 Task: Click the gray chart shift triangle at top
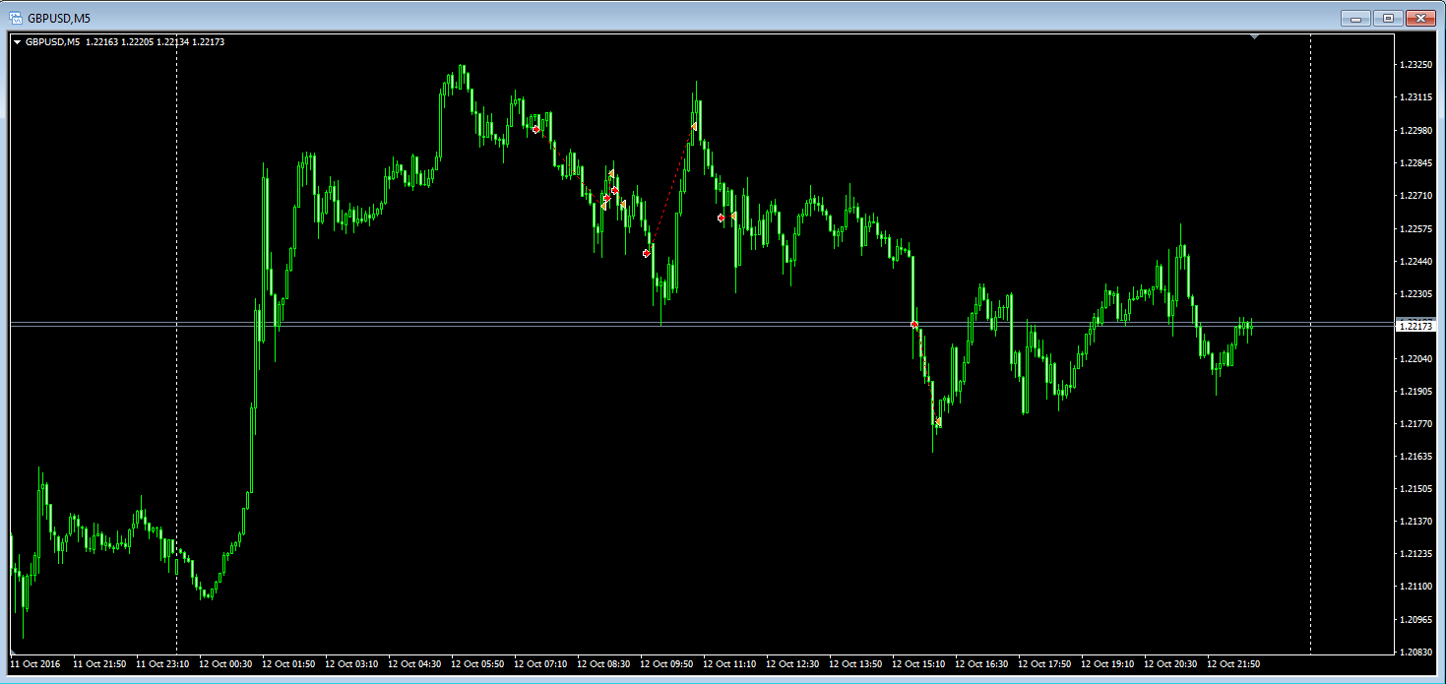click(1254, 36)
